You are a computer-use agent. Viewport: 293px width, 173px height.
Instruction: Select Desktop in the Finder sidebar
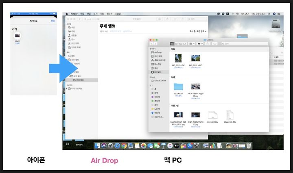pyautogui.click(x=156, y=64)
